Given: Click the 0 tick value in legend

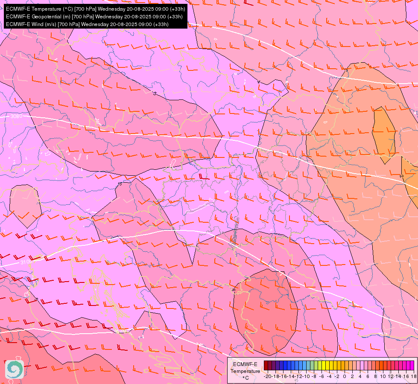Looking at the screenshot, I should [345, 376].
